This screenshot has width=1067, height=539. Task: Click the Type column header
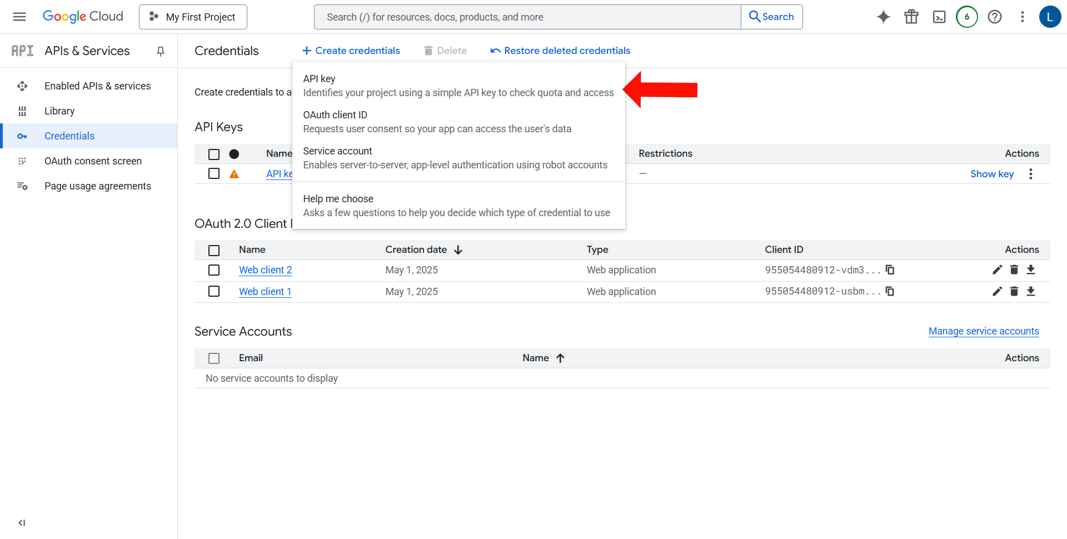[x=597, y=249]
